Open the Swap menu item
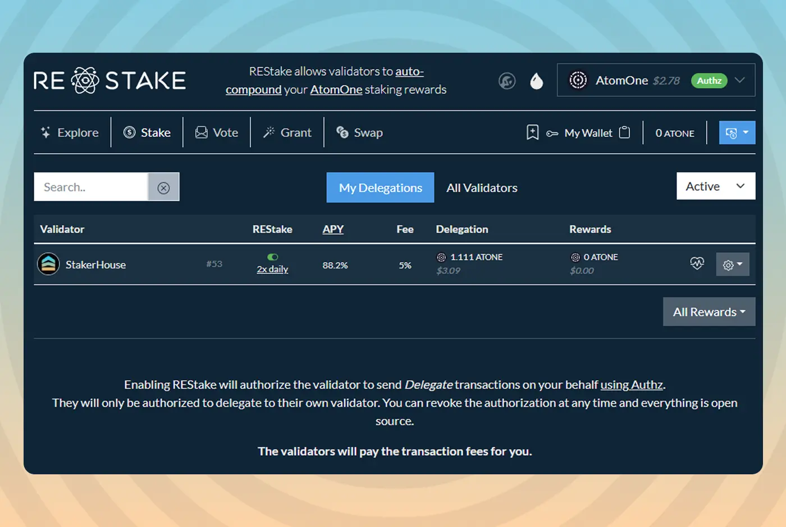The height and width of the screenshot is (527, 786). 359,133
